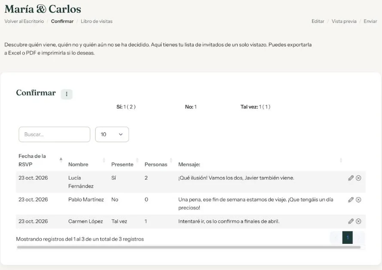Open the rows-per-page dropdown showing 10
Screen dimensions: 382x270
pos(112,134)
